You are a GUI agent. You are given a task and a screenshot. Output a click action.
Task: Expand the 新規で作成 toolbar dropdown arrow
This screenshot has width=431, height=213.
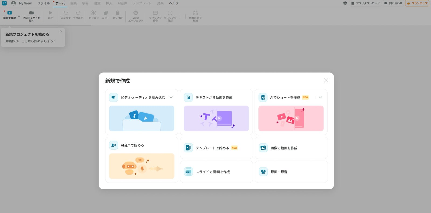(x=19, y=16)
